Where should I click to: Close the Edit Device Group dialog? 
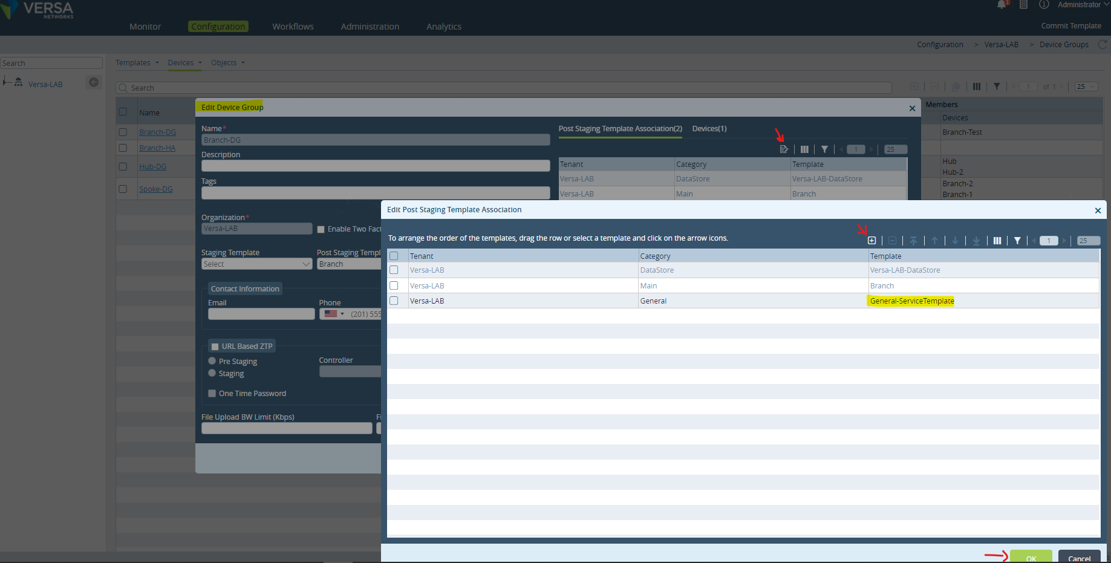[x=912, y=108]
